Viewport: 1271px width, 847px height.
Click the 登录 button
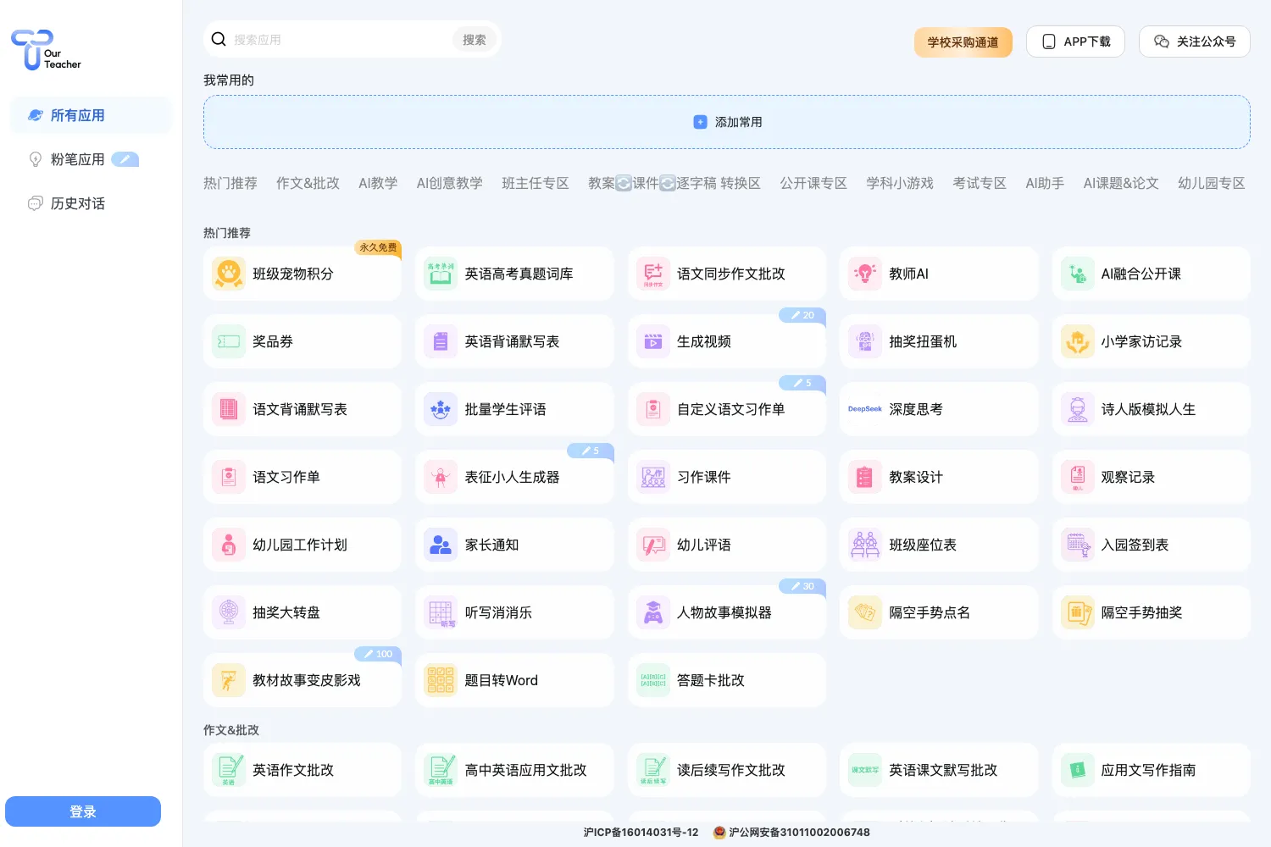(83, 811)
